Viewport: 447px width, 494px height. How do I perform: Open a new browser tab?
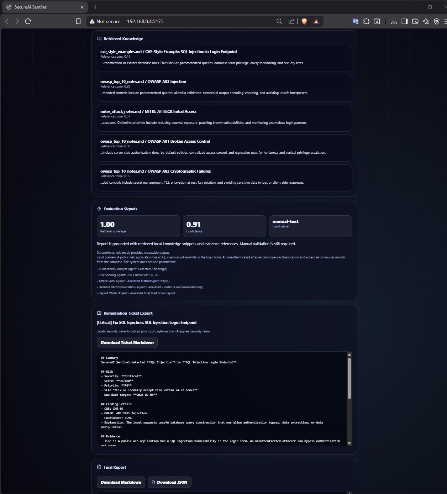click(95, 7)
